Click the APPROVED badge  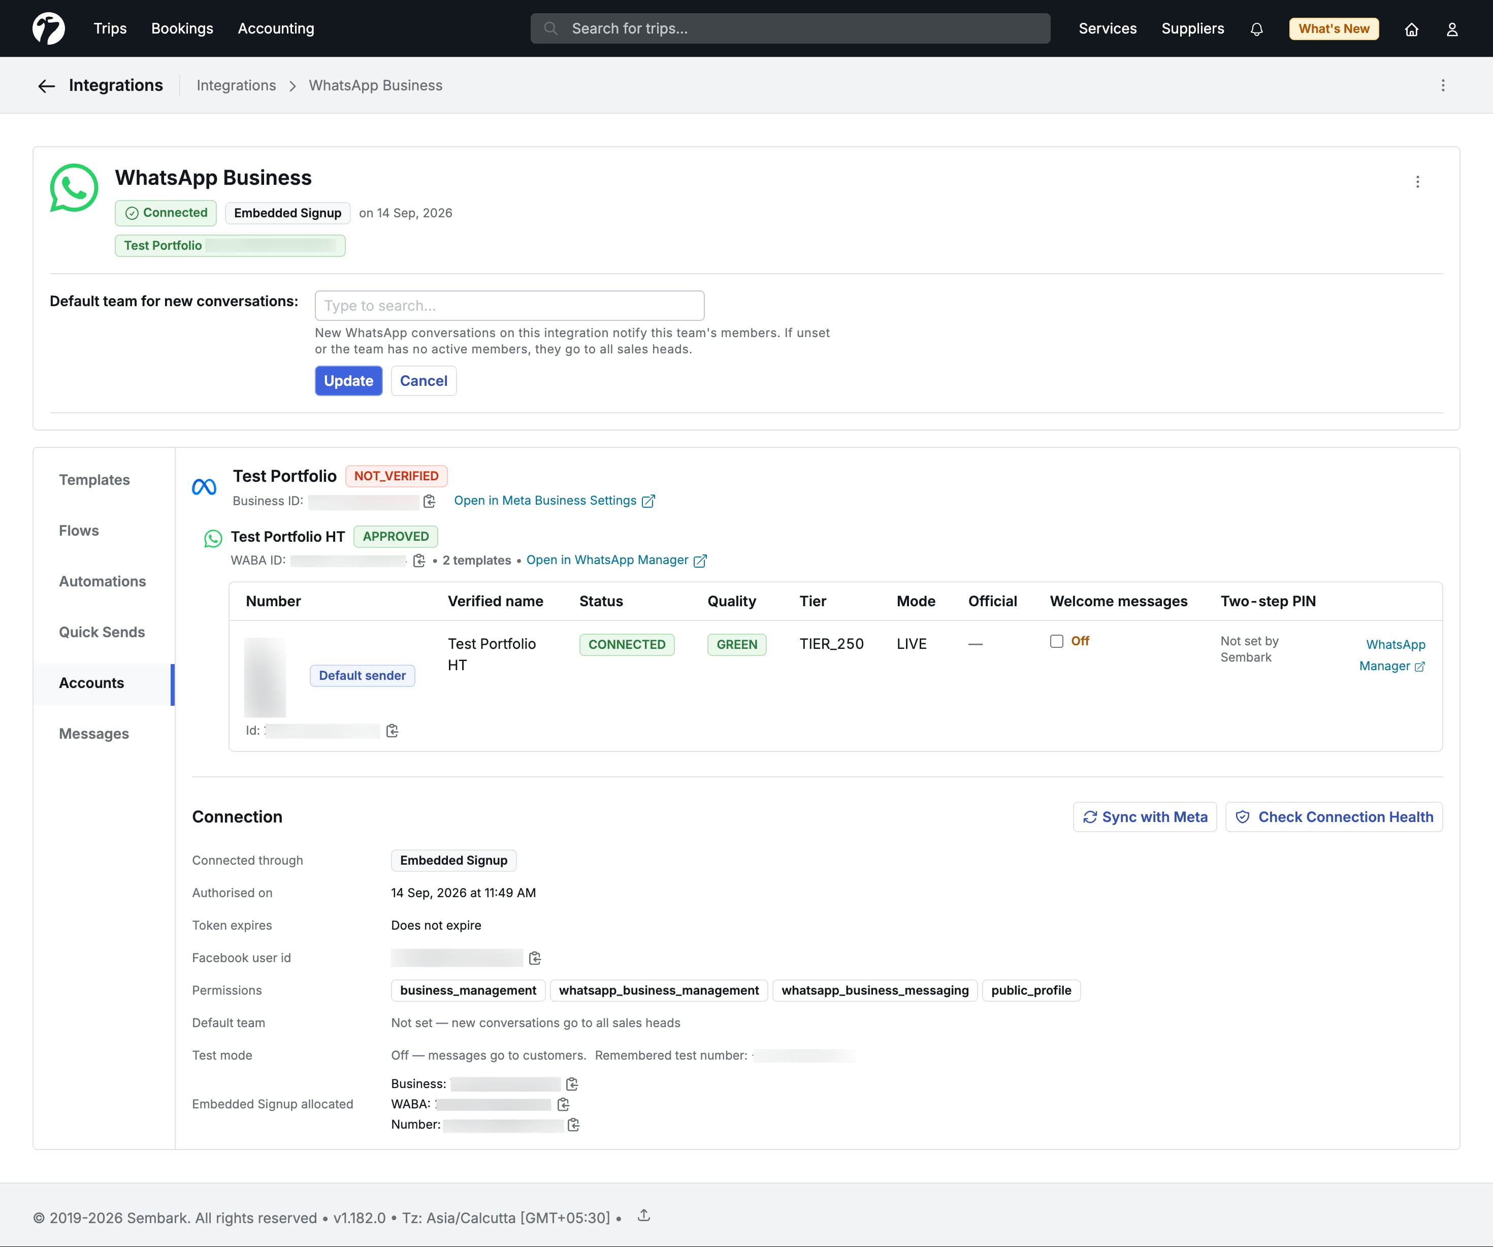[x=395, y=537]
